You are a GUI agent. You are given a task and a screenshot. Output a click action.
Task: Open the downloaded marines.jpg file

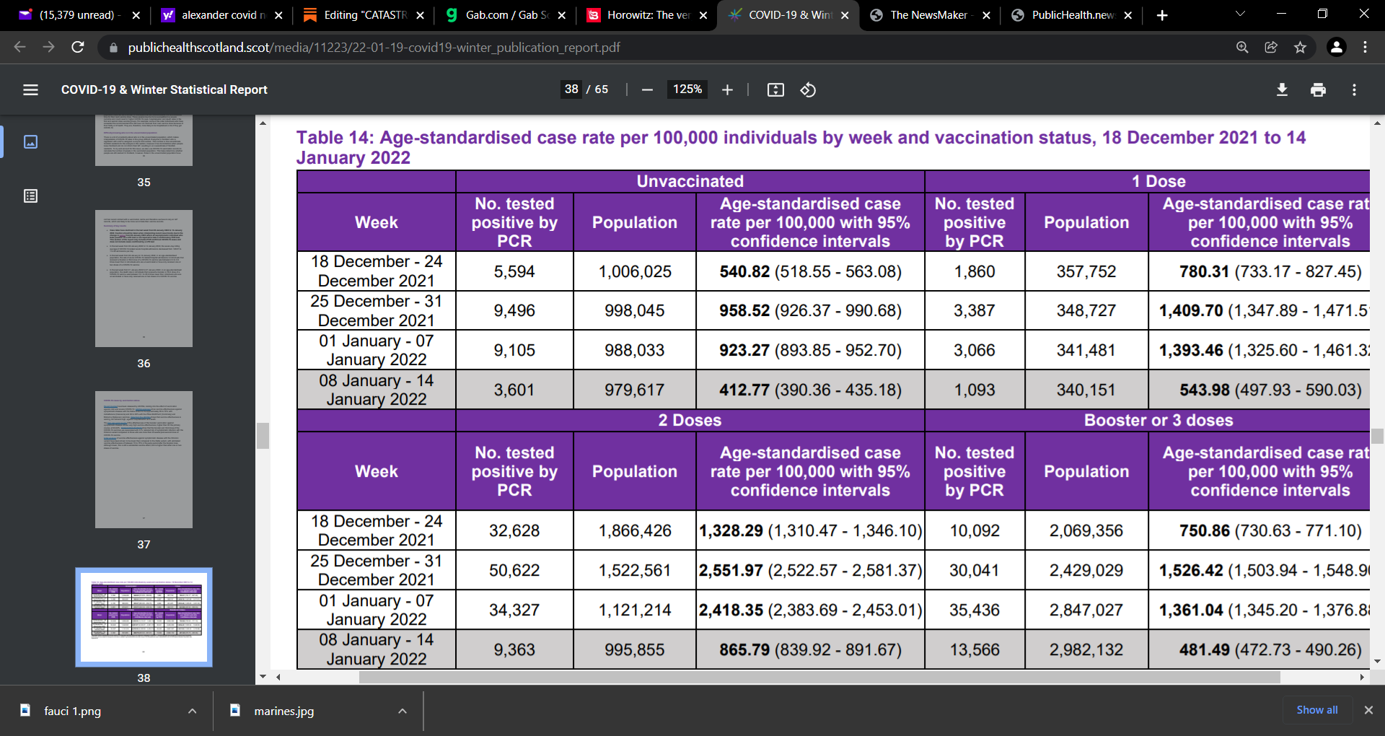click(x=283, y=711)
